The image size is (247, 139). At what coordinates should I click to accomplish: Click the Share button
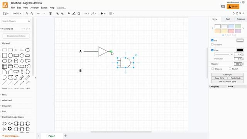pos(233,7)
